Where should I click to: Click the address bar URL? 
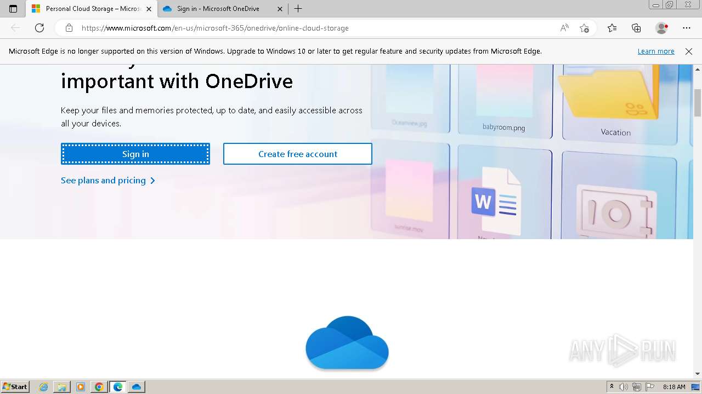coord(215,28)
